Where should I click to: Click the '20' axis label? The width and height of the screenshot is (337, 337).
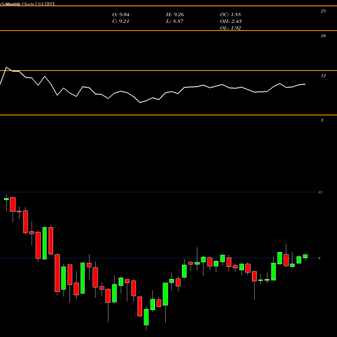tap(323, 36)
